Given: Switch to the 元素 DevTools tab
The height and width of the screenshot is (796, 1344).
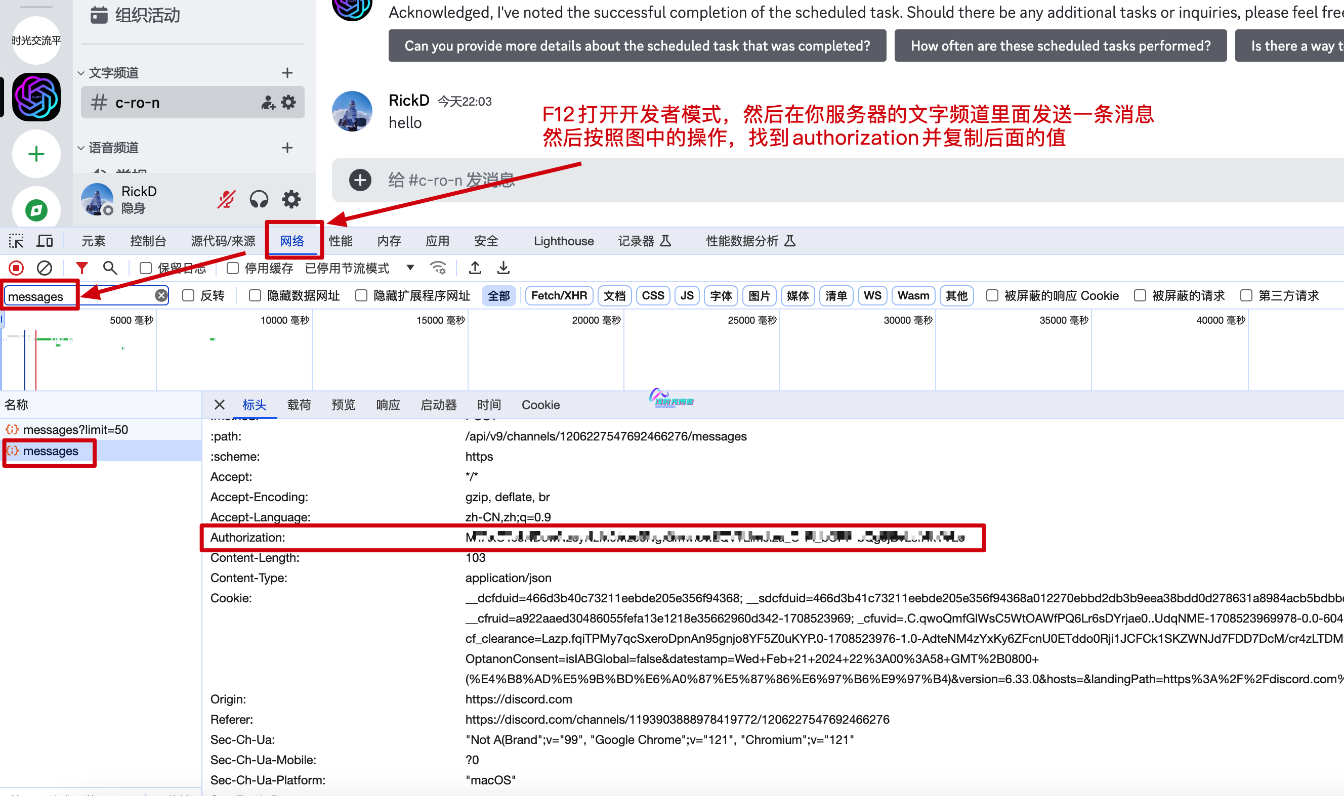Looking at the screenshot, I should 94,241.
